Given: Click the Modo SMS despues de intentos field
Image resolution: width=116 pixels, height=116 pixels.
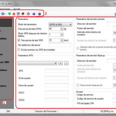Looking at the screenshot, I should tap(55, 35).
